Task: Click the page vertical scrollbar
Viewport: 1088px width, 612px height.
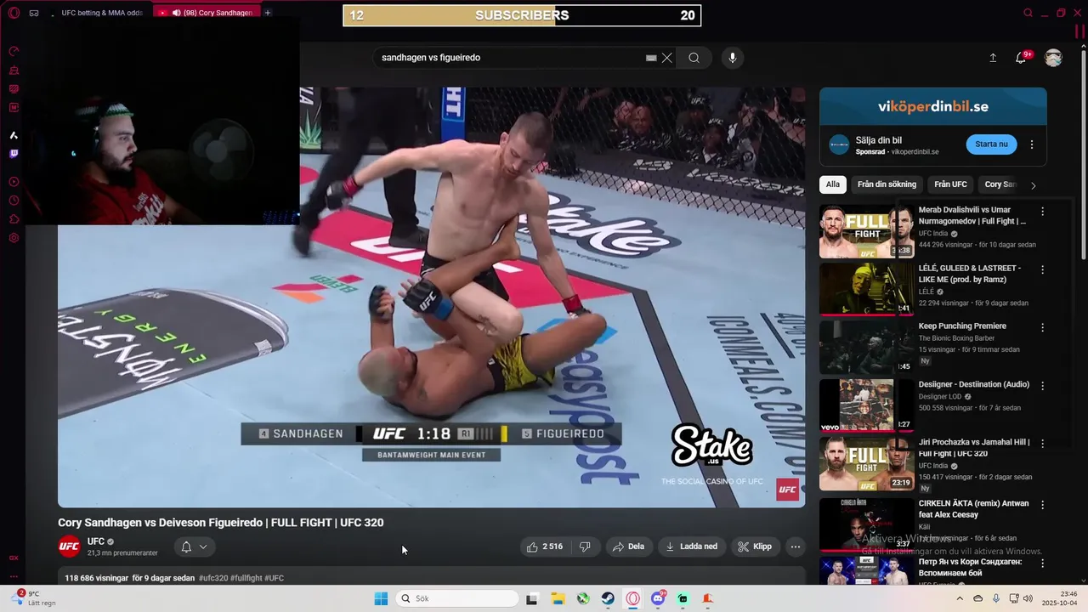Action: [1083, 153]
